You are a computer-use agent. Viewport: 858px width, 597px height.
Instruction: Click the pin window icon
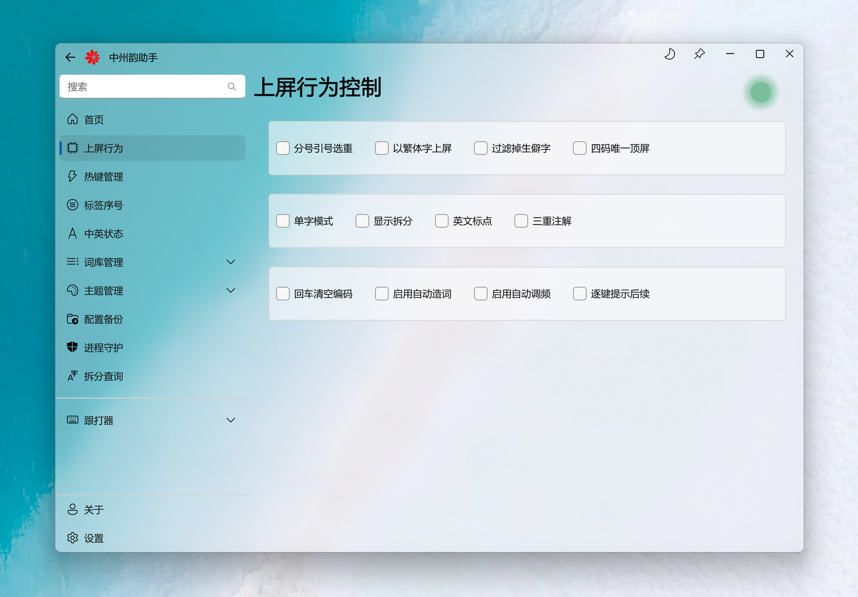coord(699,54)
